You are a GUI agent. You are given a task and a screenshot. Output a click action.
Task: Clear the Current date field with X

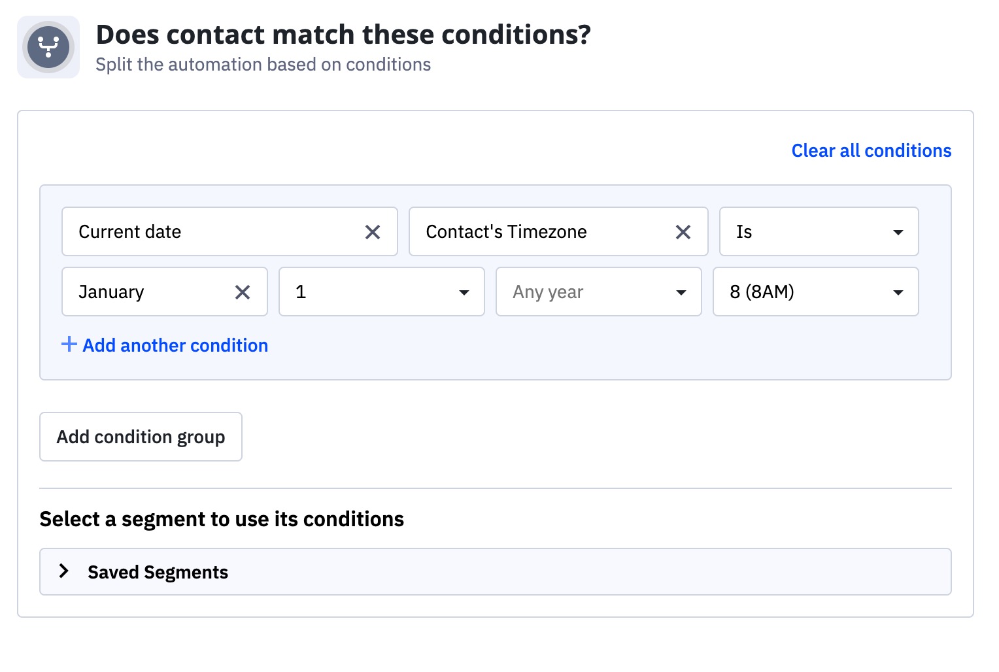coord(373,232)
